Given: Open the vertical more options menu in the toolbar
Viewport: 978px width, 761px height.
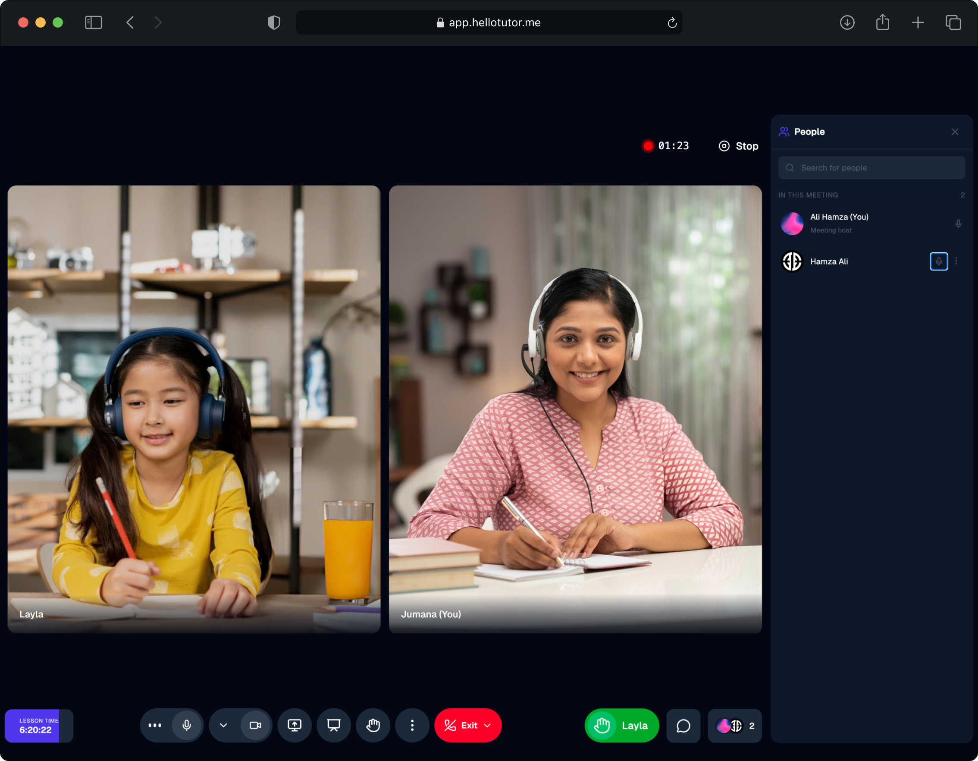Looking at the screenshot, I should pos(412,725).
